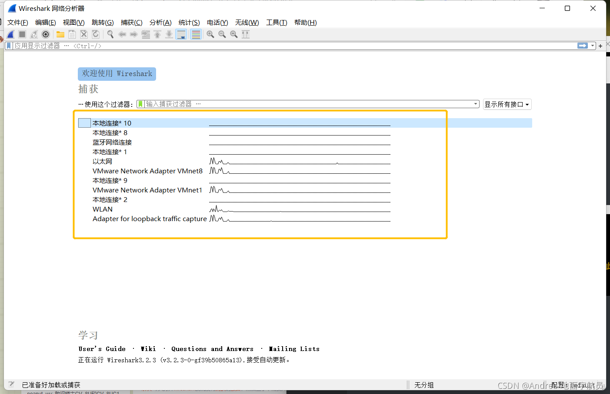
Task: Open Questions and Answers link
Action: point(212,349)
